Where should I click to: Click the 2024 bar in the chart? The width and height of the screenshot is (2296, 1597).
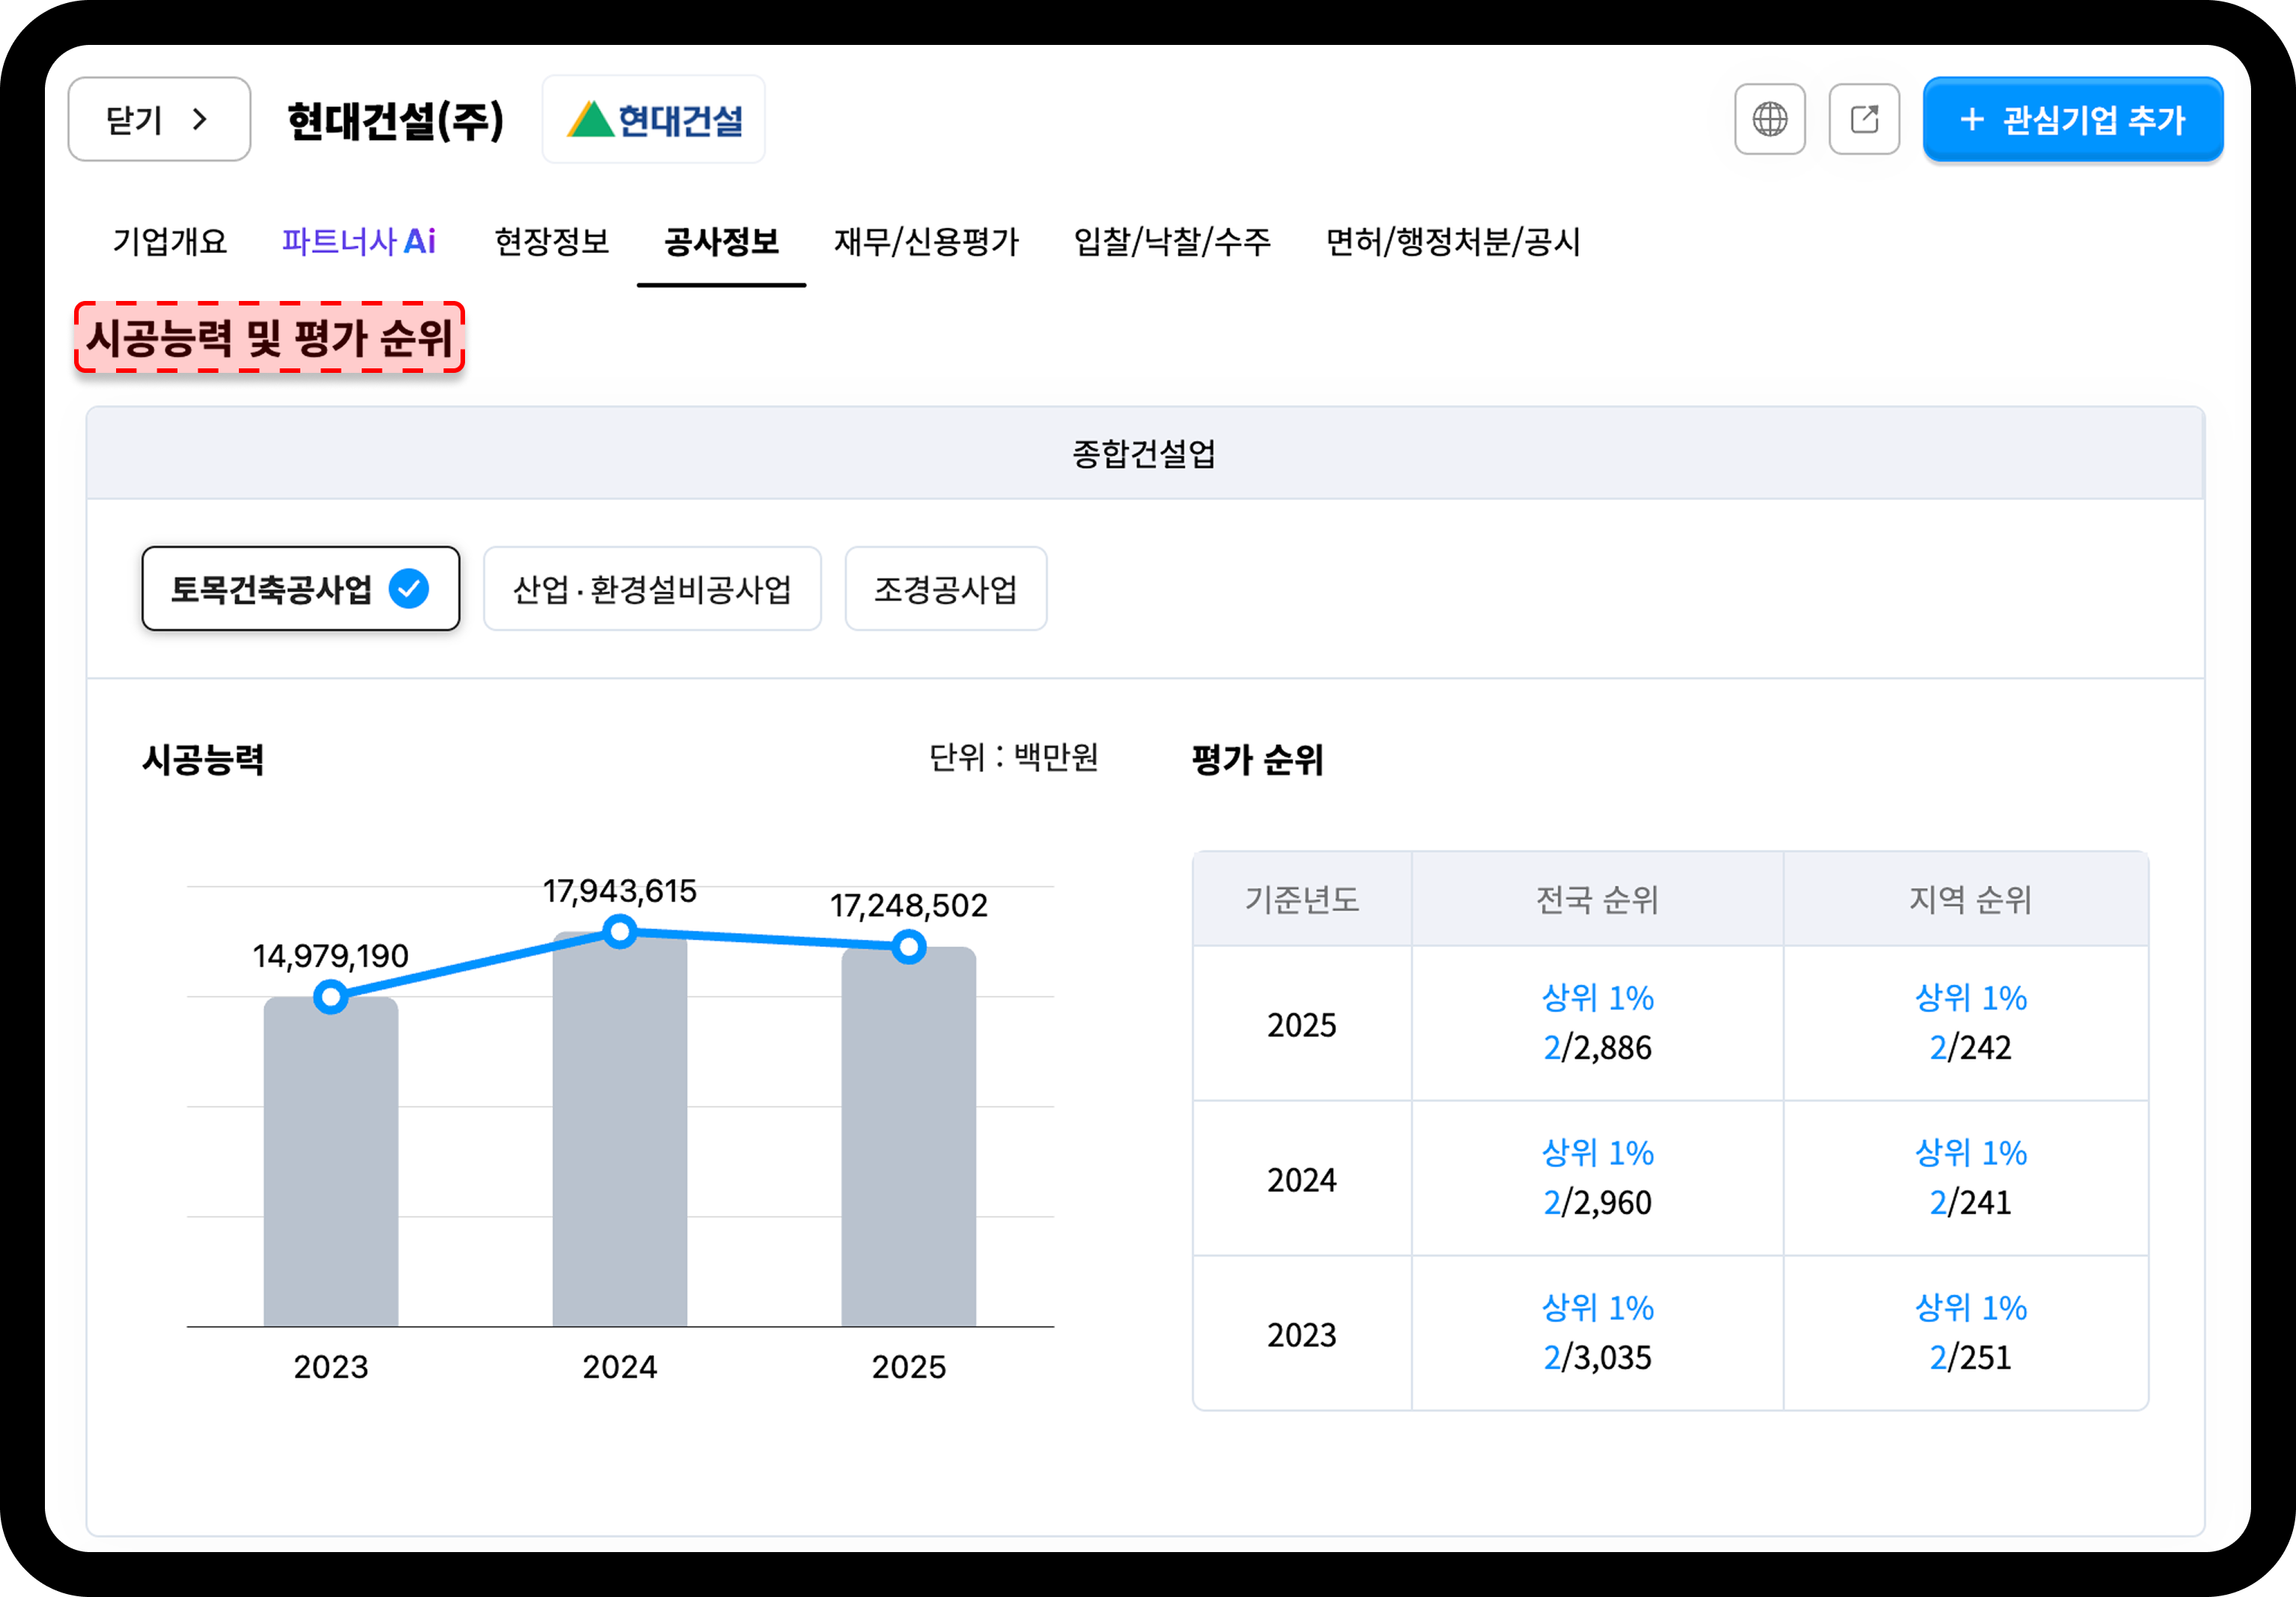[620, 1129]
